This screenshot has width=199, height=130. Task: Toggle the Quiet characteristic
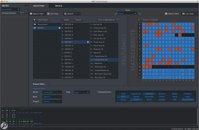point(136,100)
